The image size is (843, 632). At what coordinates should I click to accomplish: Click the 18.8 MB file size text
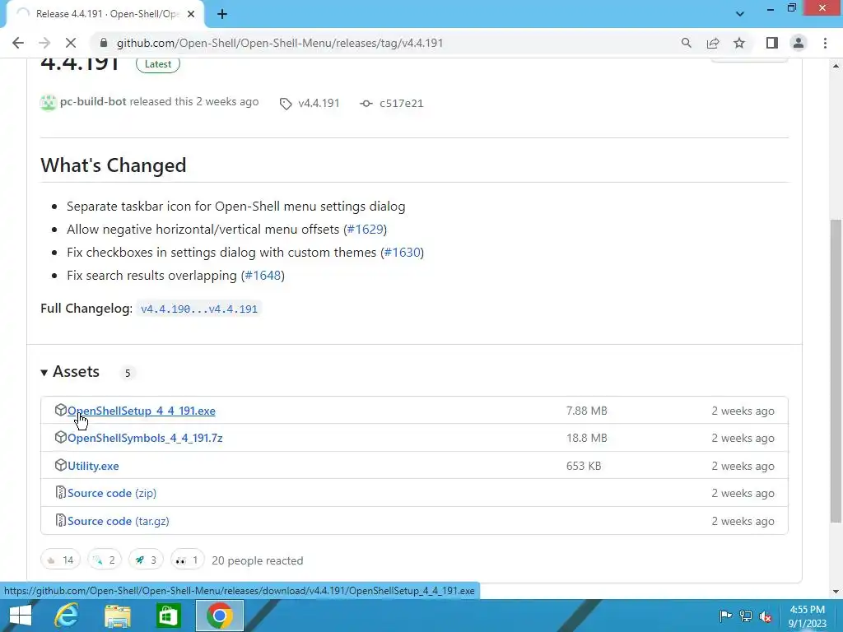pos(586,439)
